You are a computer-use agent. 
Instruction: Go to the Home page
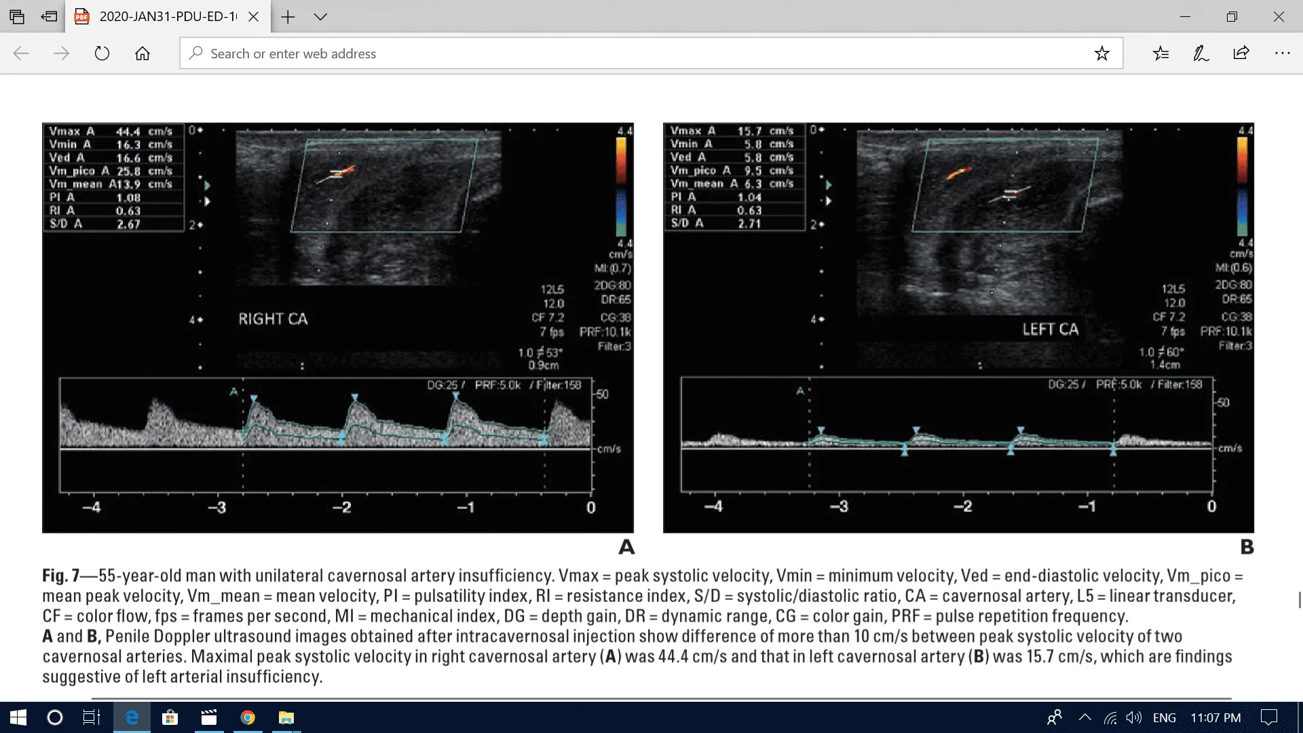(143, 54)
